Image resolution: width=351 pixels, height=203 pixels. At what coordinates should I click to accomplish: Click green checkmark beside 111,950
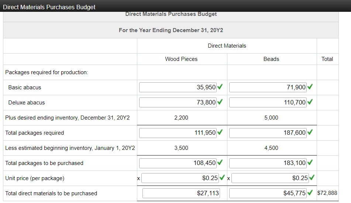coord(220,132)
